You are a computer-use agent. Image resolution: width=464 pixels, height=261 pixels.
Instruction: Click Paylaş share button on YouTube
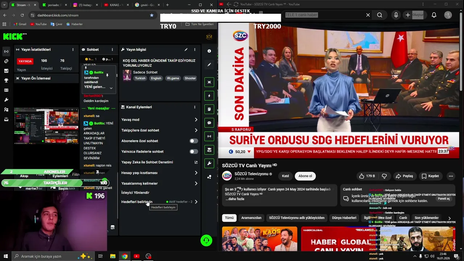[x=405, y=176]
